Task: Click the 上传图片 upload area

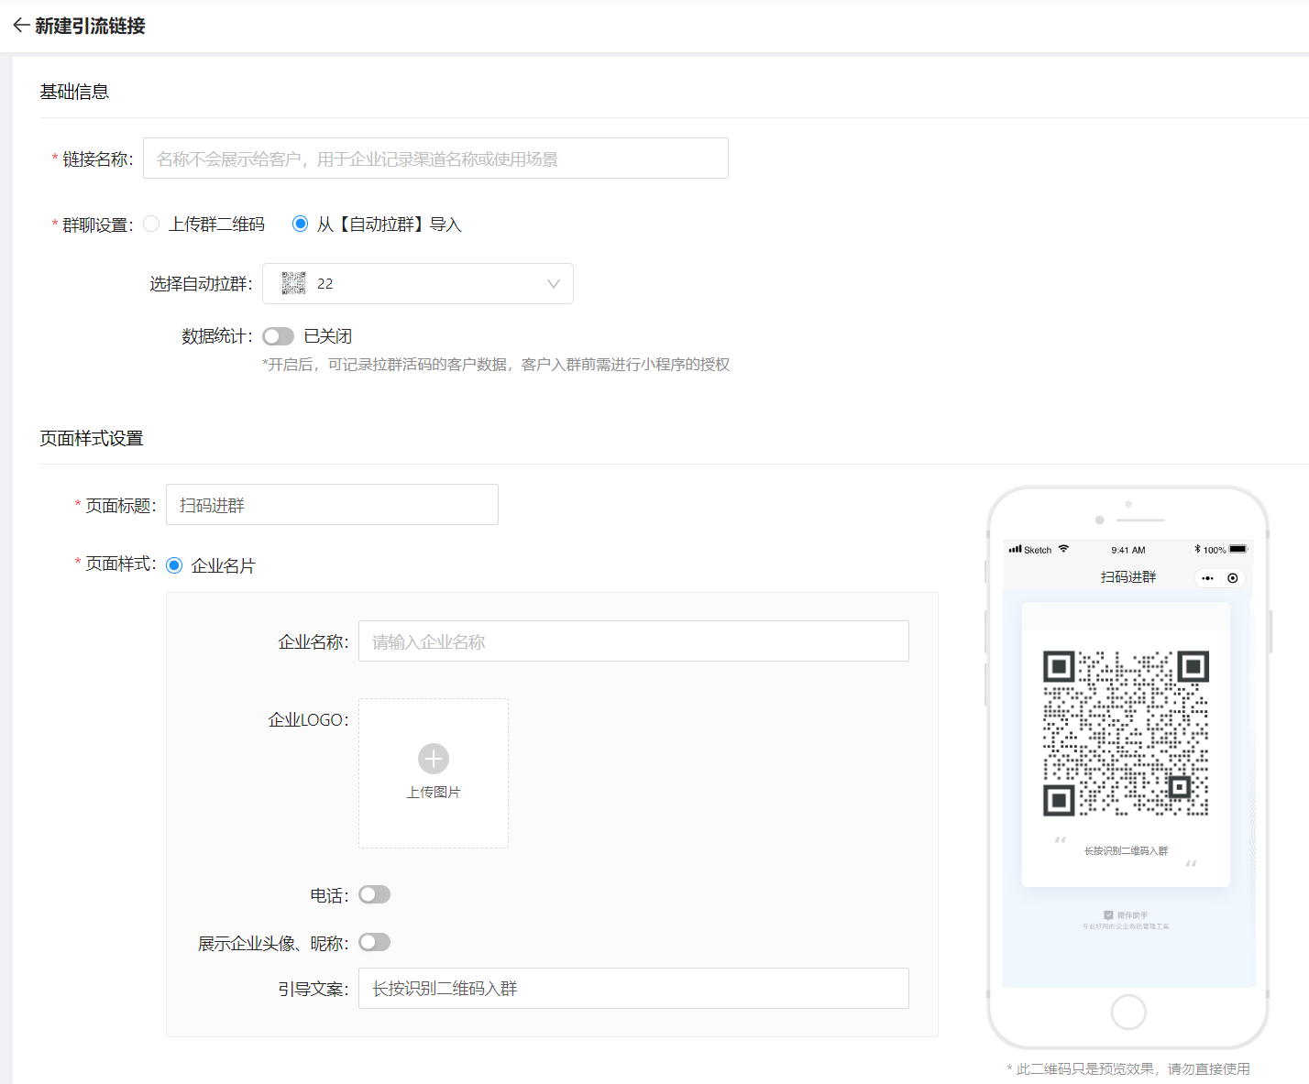Action: pos(434,773)
